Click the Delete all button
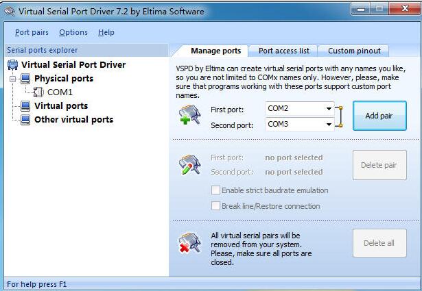Image resolution: width=422 pixels, height=291 pixels. 379,243
